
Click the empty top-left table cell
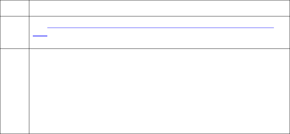[x=14, y=8]
